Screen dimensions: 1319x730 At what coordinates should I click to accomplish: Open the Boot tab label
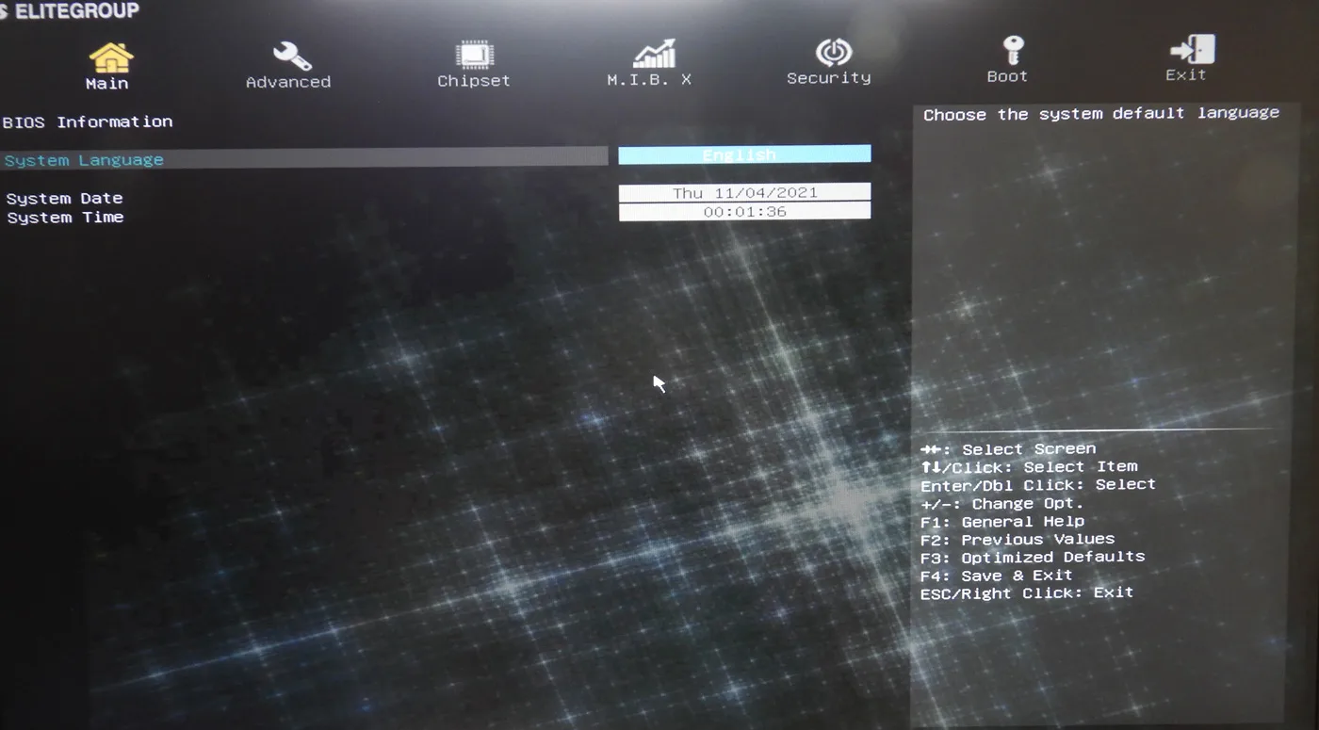click(1007, 76)
